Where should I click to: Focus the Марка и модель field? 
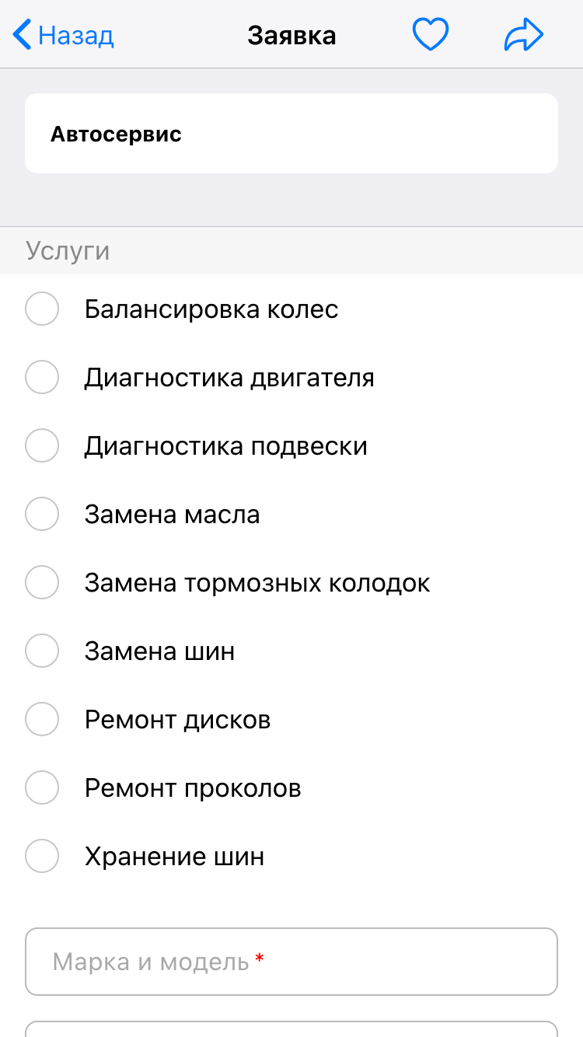291,962
